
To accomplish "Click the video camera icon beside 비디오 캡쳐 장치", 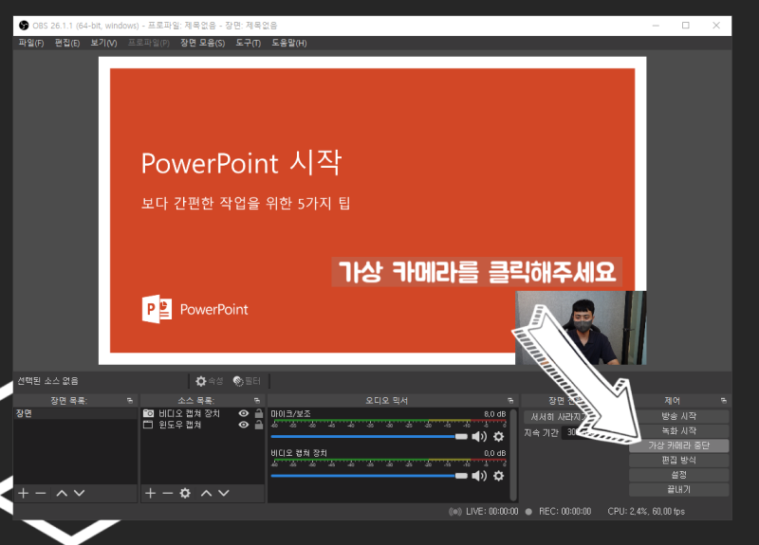I will click(x=148, y=413).
